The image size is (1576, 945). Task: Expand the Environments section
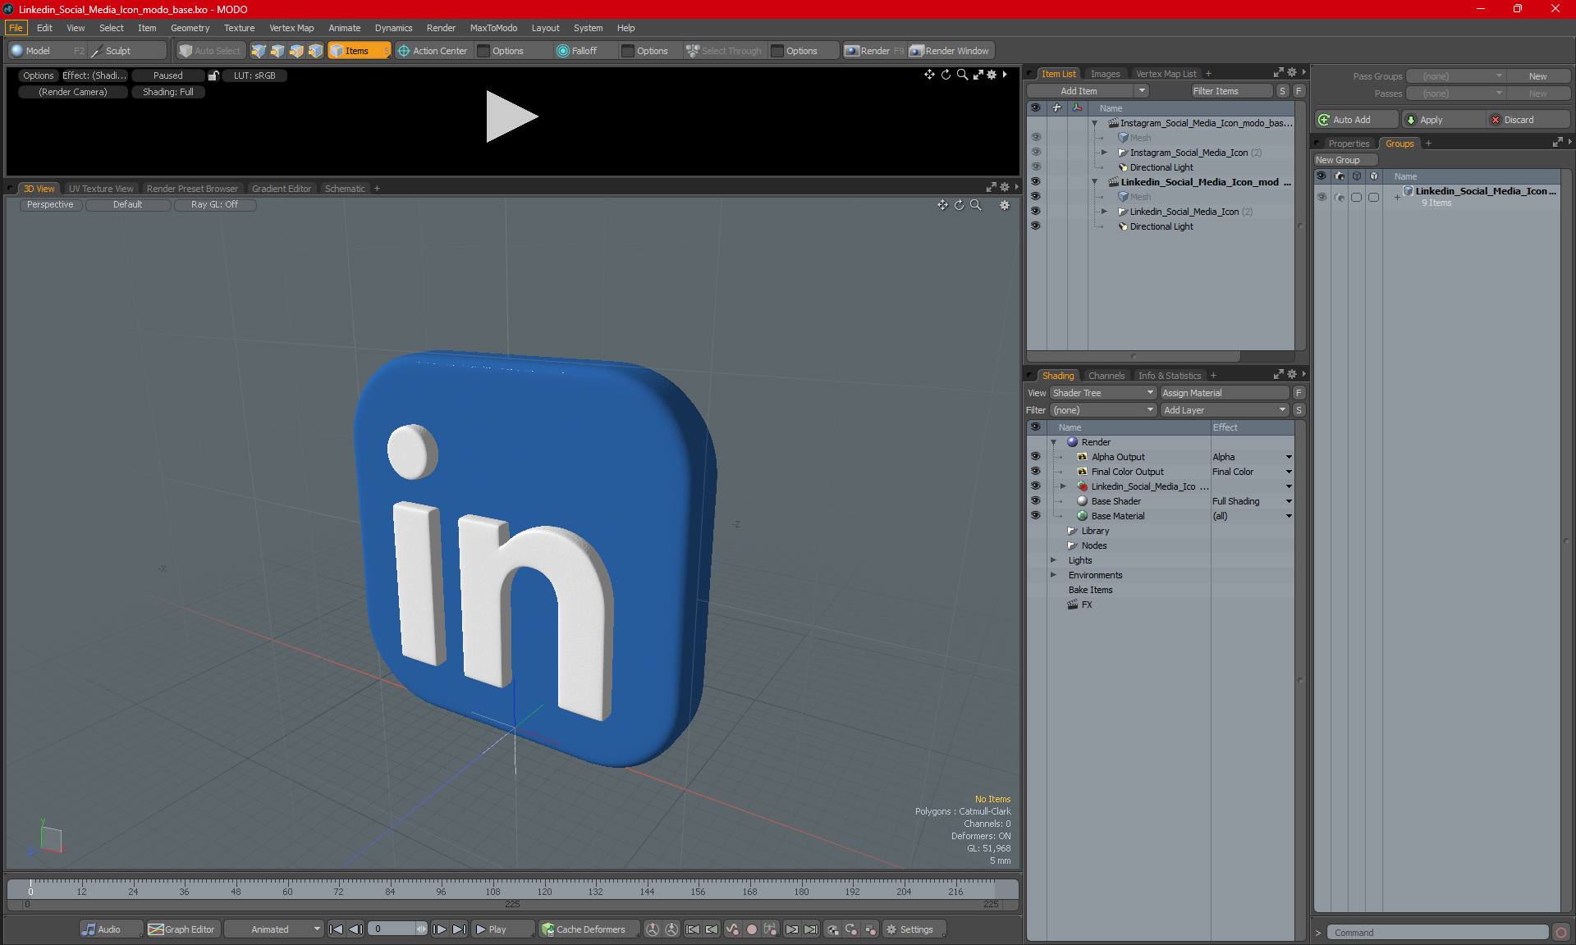click(1053, 575)
